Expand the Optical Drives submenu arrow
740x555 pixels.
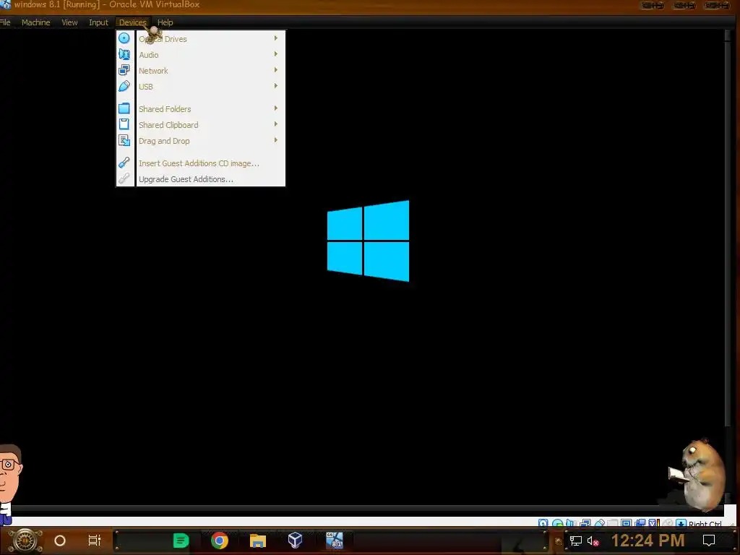point(275,38)
